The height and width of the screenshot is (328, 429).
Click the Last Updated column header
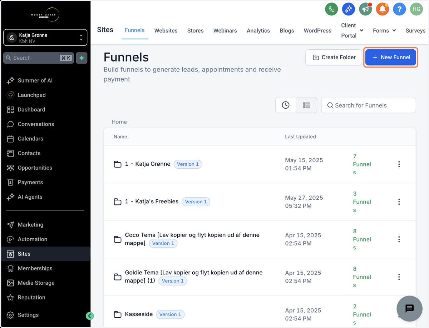point(300,136)
